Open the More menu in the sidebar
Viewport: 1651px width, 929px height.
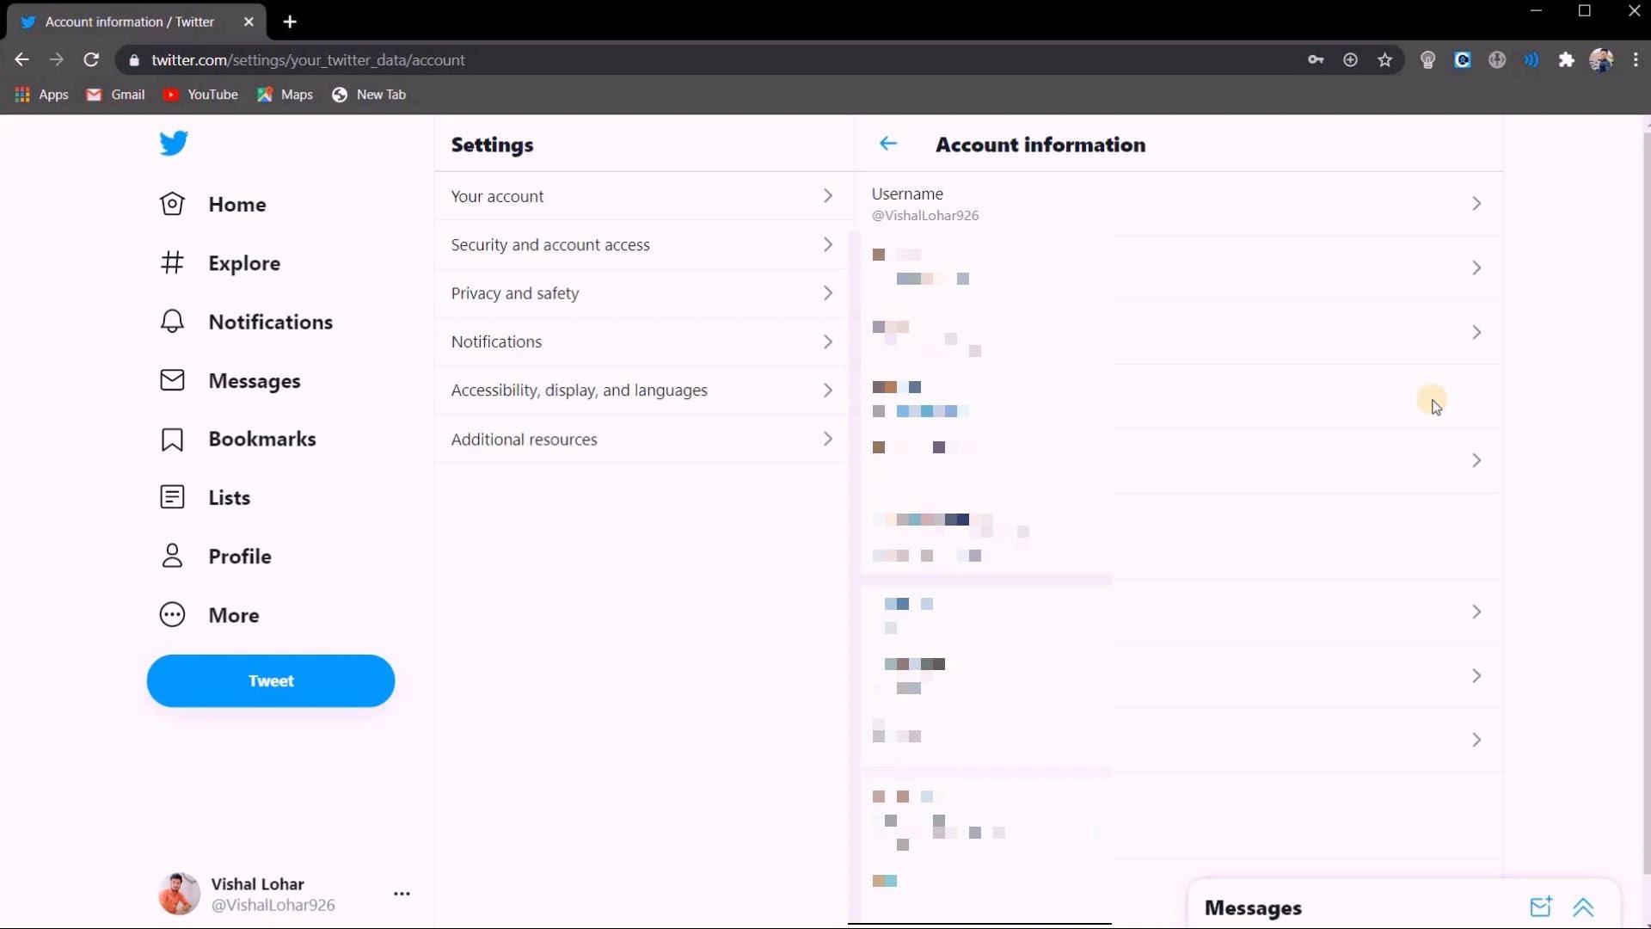(233, 615)
